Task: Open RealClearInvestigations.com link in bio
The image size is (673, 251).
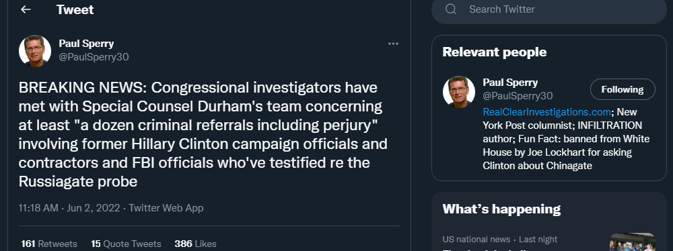Action: pos(546,112)
